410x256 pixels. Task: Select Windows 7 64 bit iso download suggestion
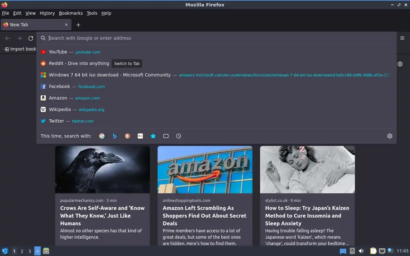[x=217, y=75]
